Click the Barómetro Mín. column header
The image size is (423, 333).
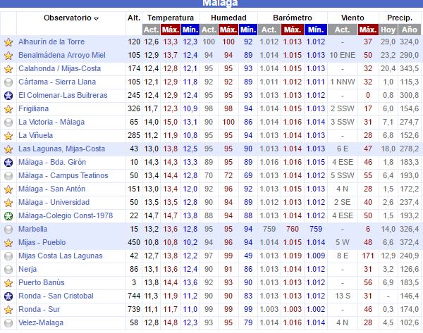tap(317, 30)
